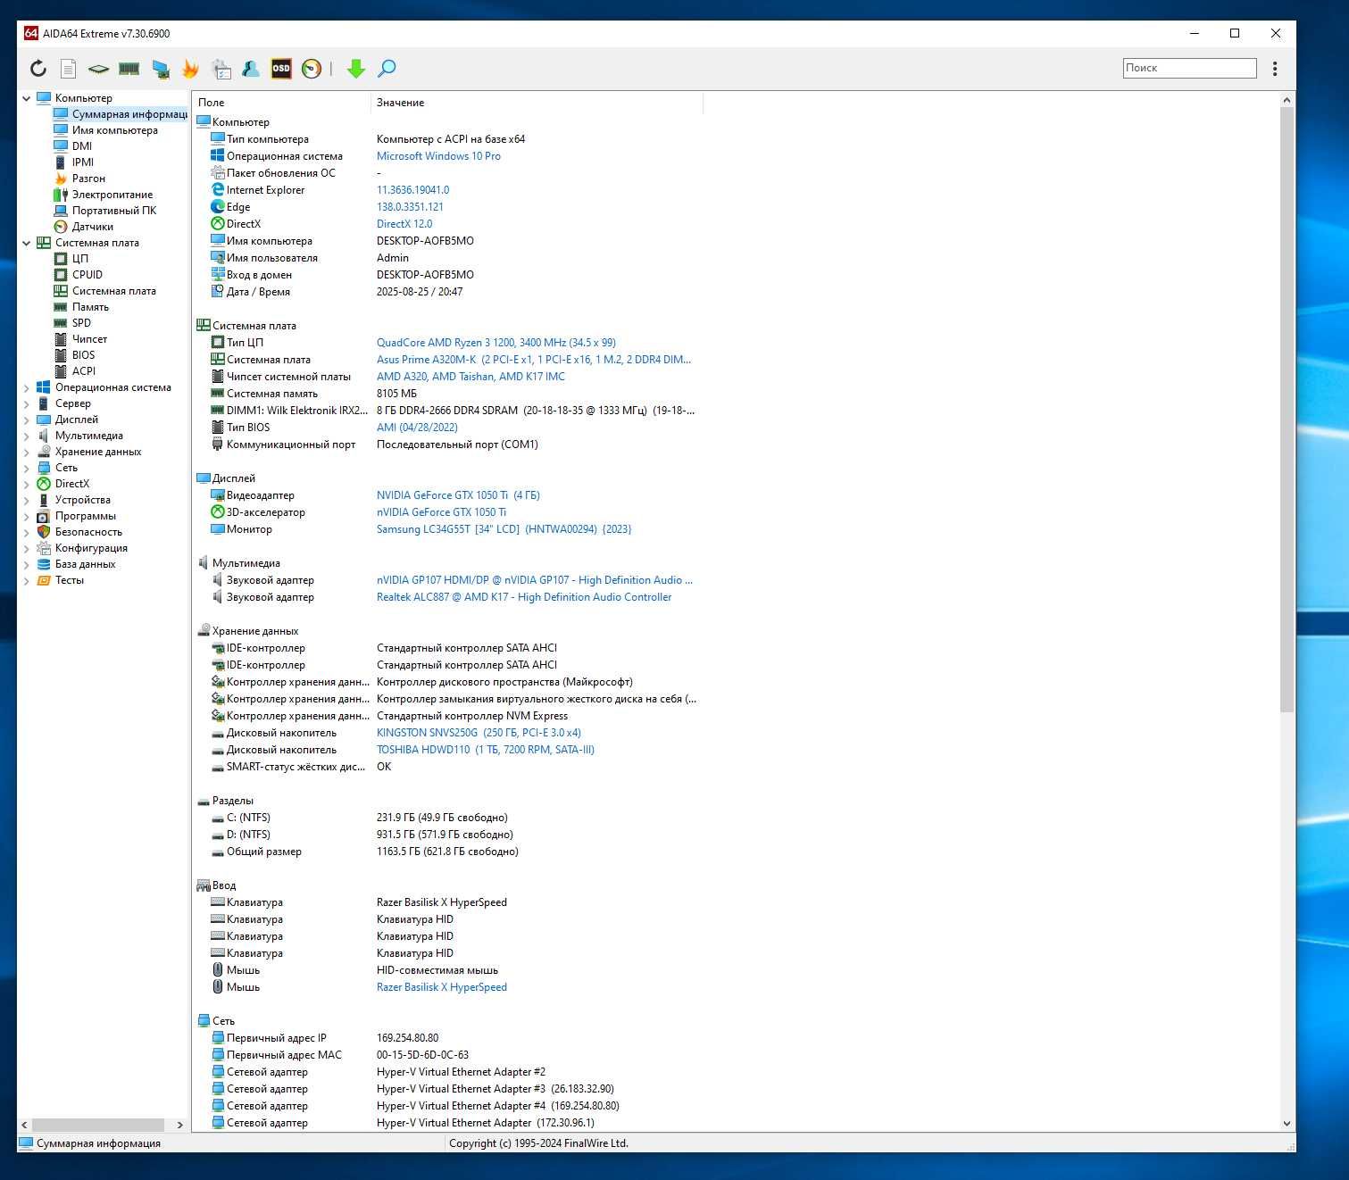Screen dimensions: 1349x1180
Task: Open the TOSHIBA HDWD110 drive link
Action: [x=486, y=750]
